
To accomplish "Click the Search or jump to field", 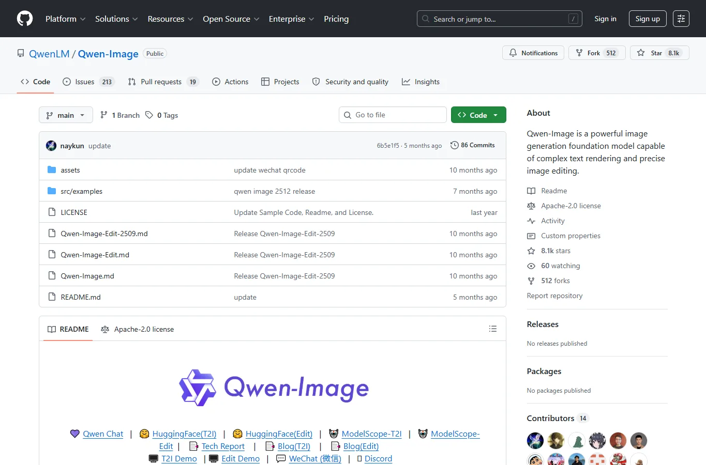I will (500, 19).
